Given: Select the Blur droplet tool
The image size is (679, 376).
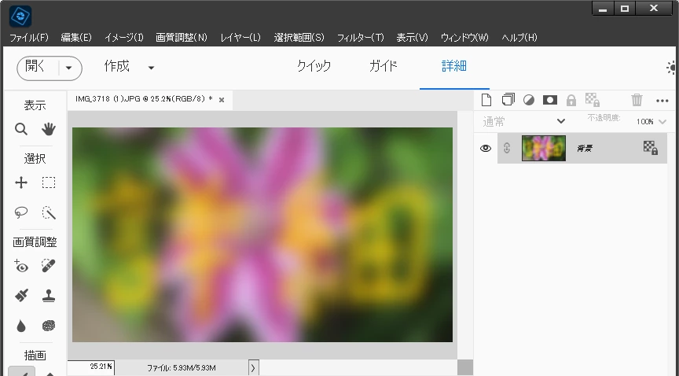Looking at the screenshot, I should (20, 326).
